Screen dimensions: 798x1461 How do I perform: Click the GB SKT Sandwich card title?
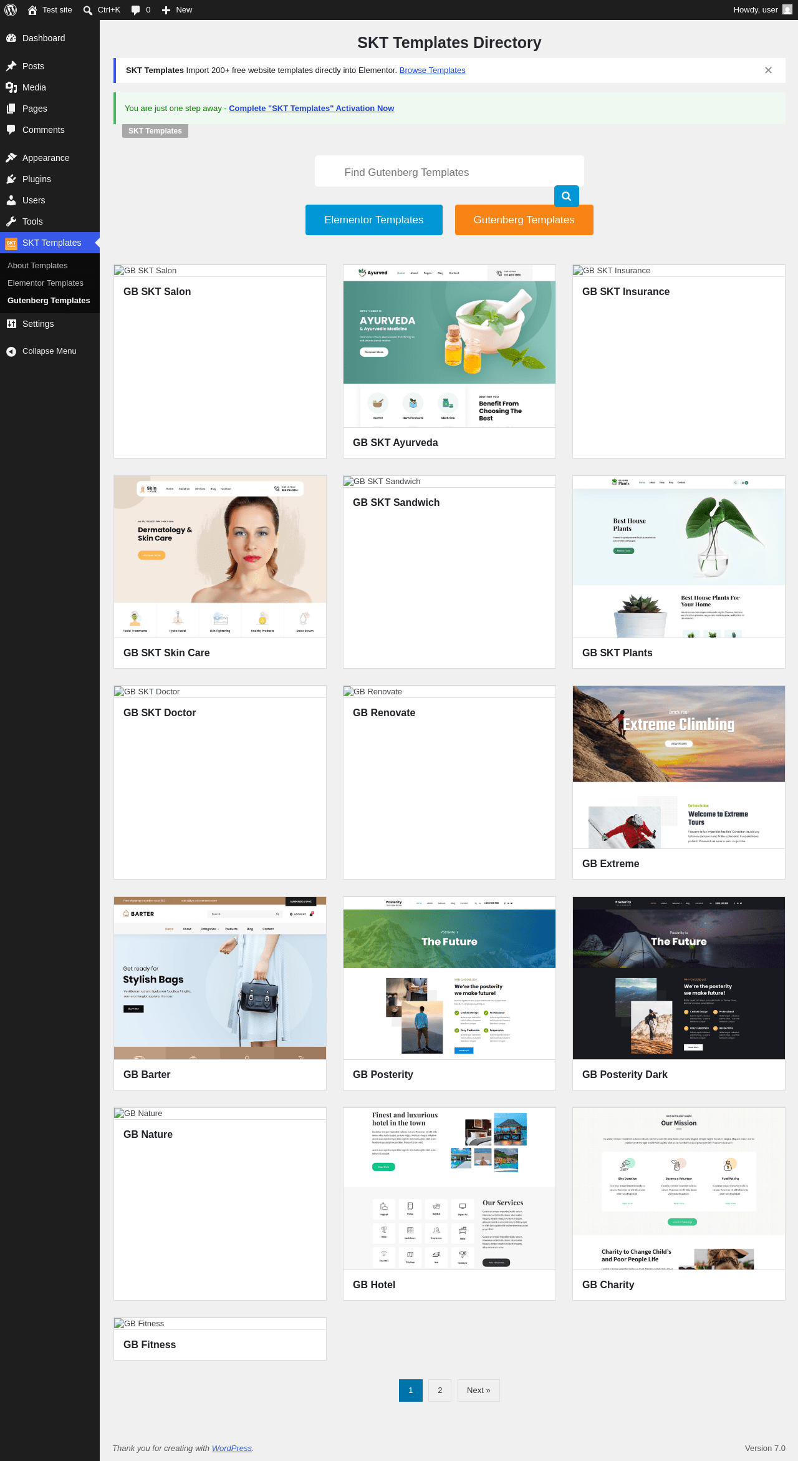coord(397,503)
